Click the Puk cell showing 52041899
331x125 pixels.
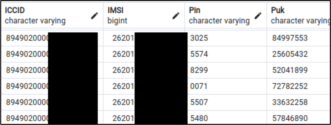pyautogui.click(x=290, y=70)
